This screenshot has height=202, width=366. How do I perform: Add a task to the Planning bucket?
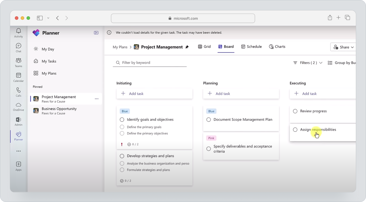[223, 94]
